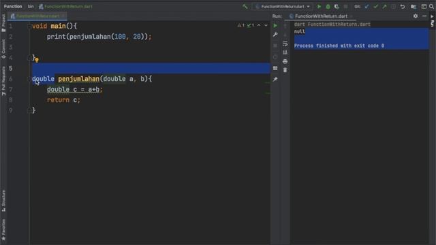Click restore layout icon in Run panel
Image resolution: width=436 pixels, height=245 pixels.
pos(275,68)
